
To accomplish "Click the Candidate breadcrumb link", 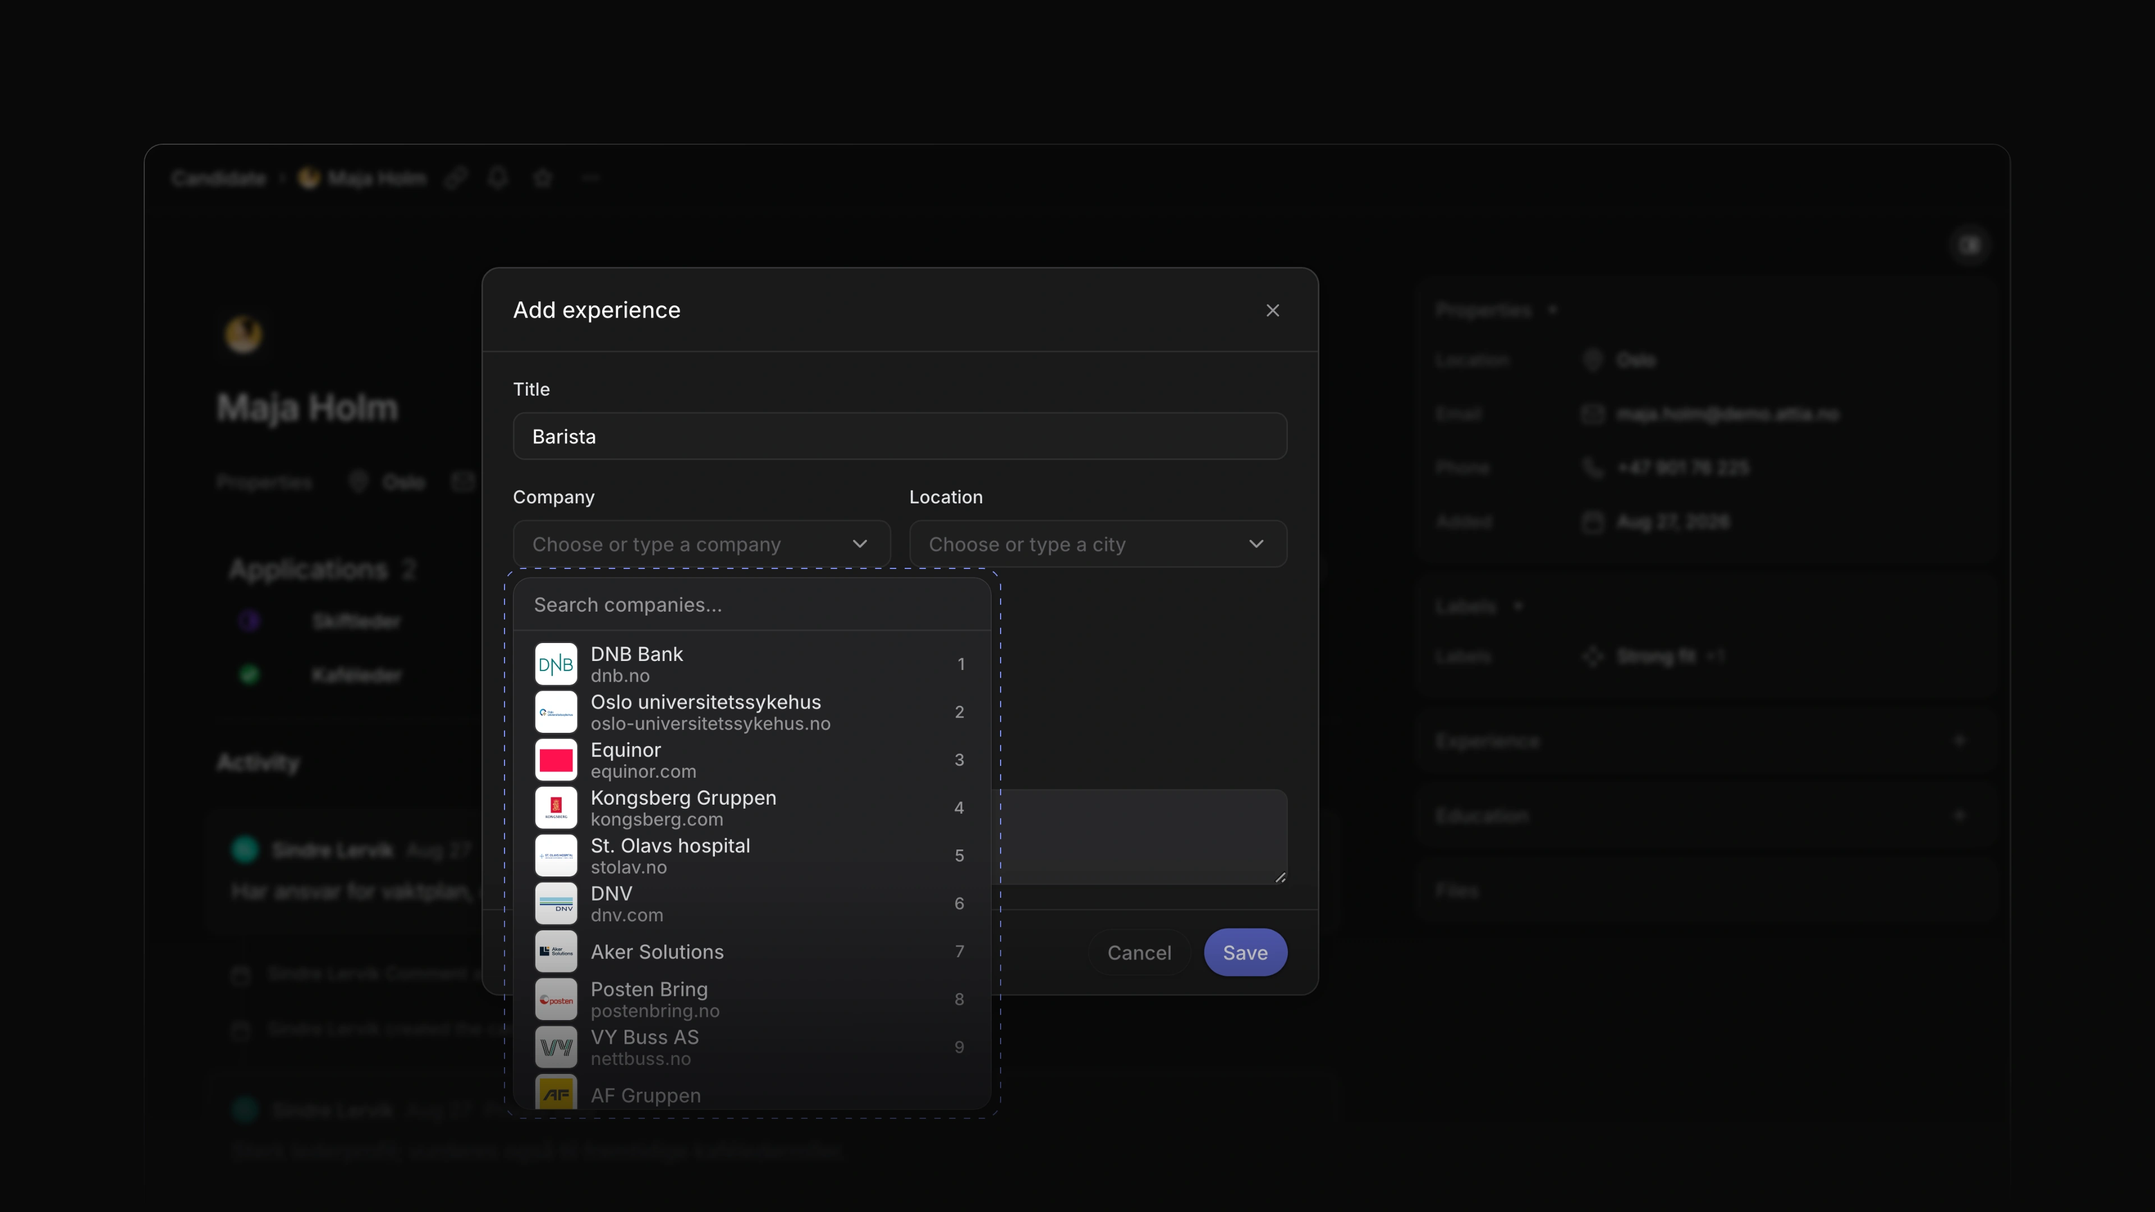I will 218,177.
